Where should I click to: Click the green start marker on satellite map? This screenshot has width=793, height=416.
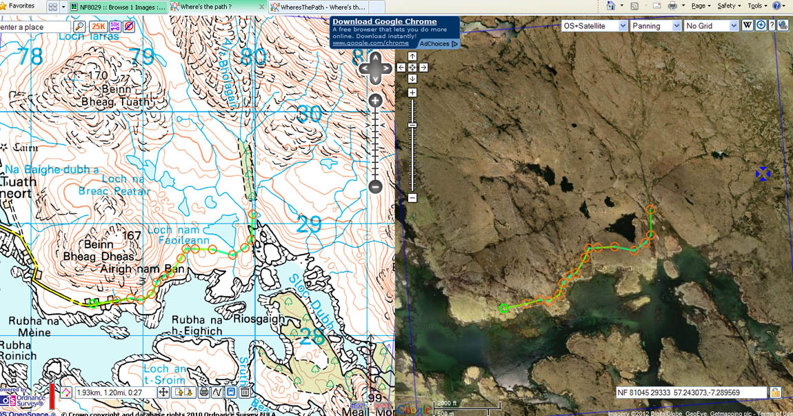click(503, 308)
